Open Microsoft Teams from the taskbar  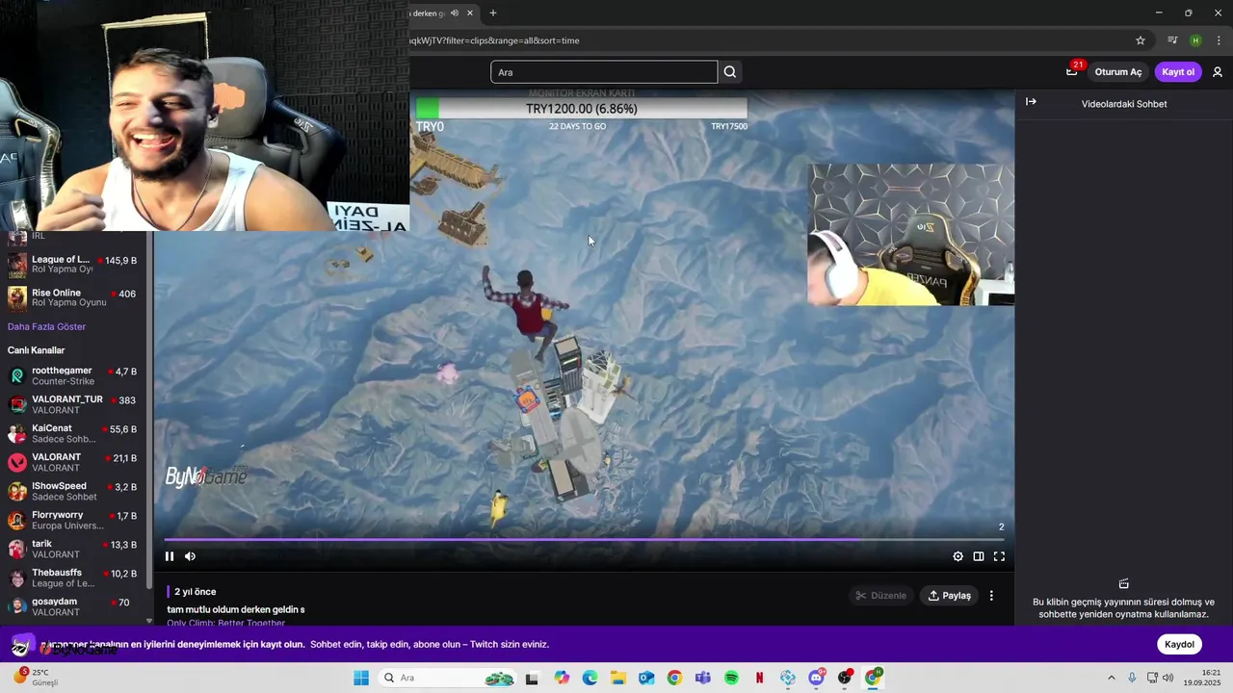coord(703,678)
